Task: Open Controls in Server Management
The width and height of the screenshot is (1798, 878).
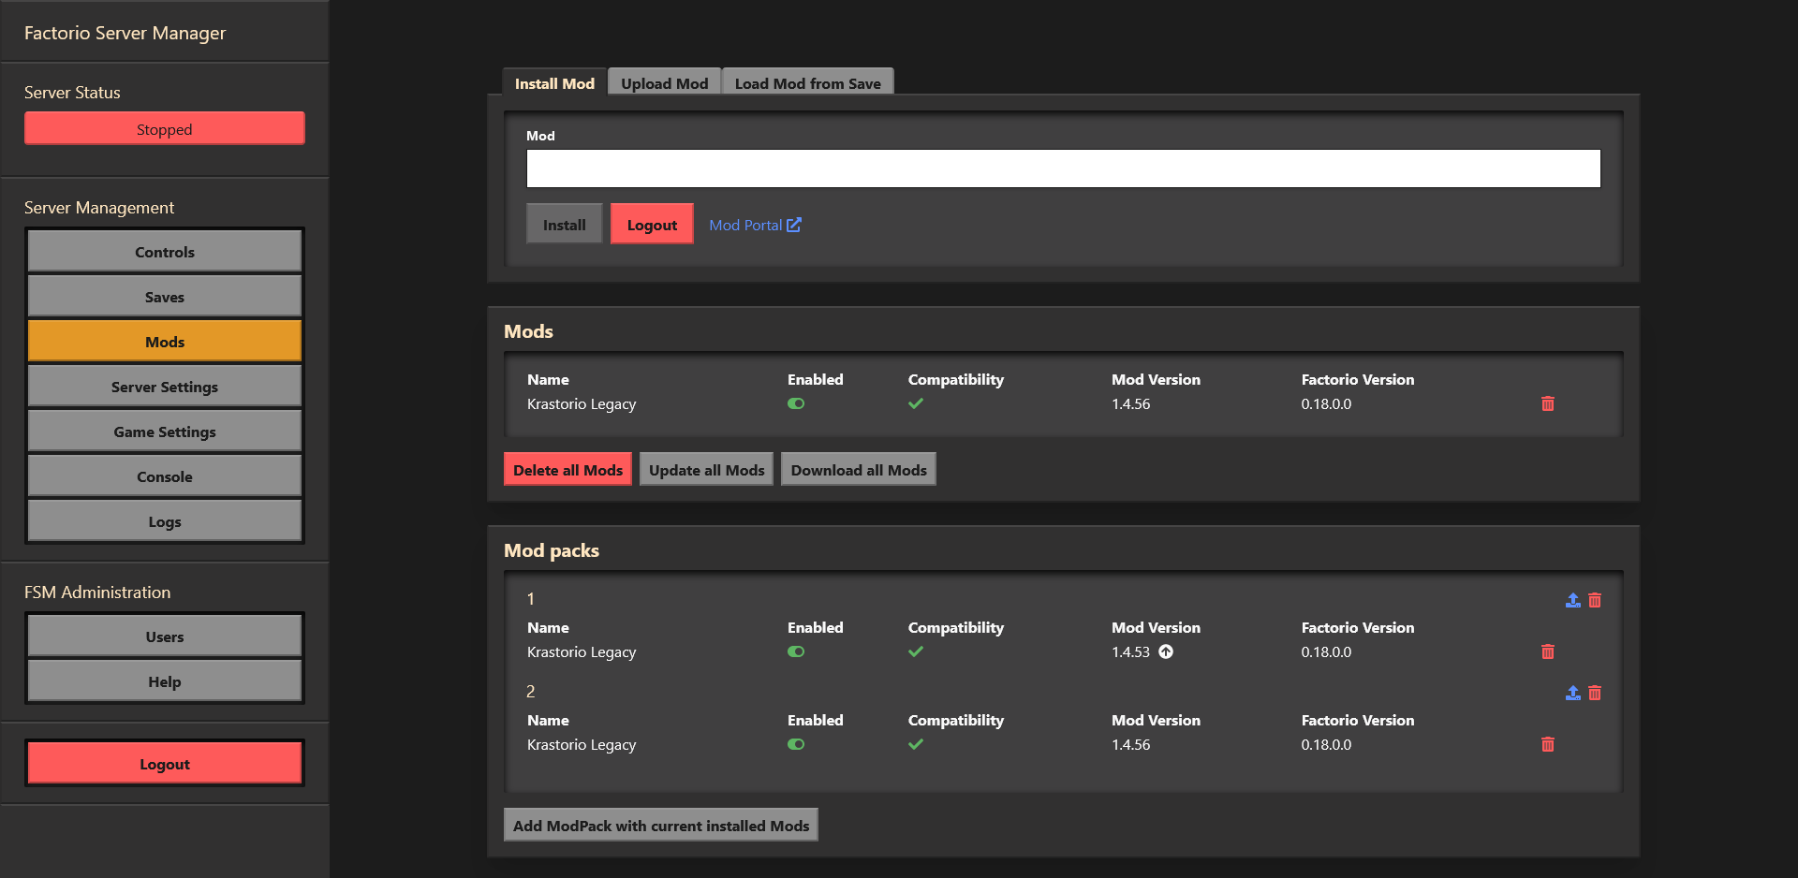Action: click(x=165, y=252)
